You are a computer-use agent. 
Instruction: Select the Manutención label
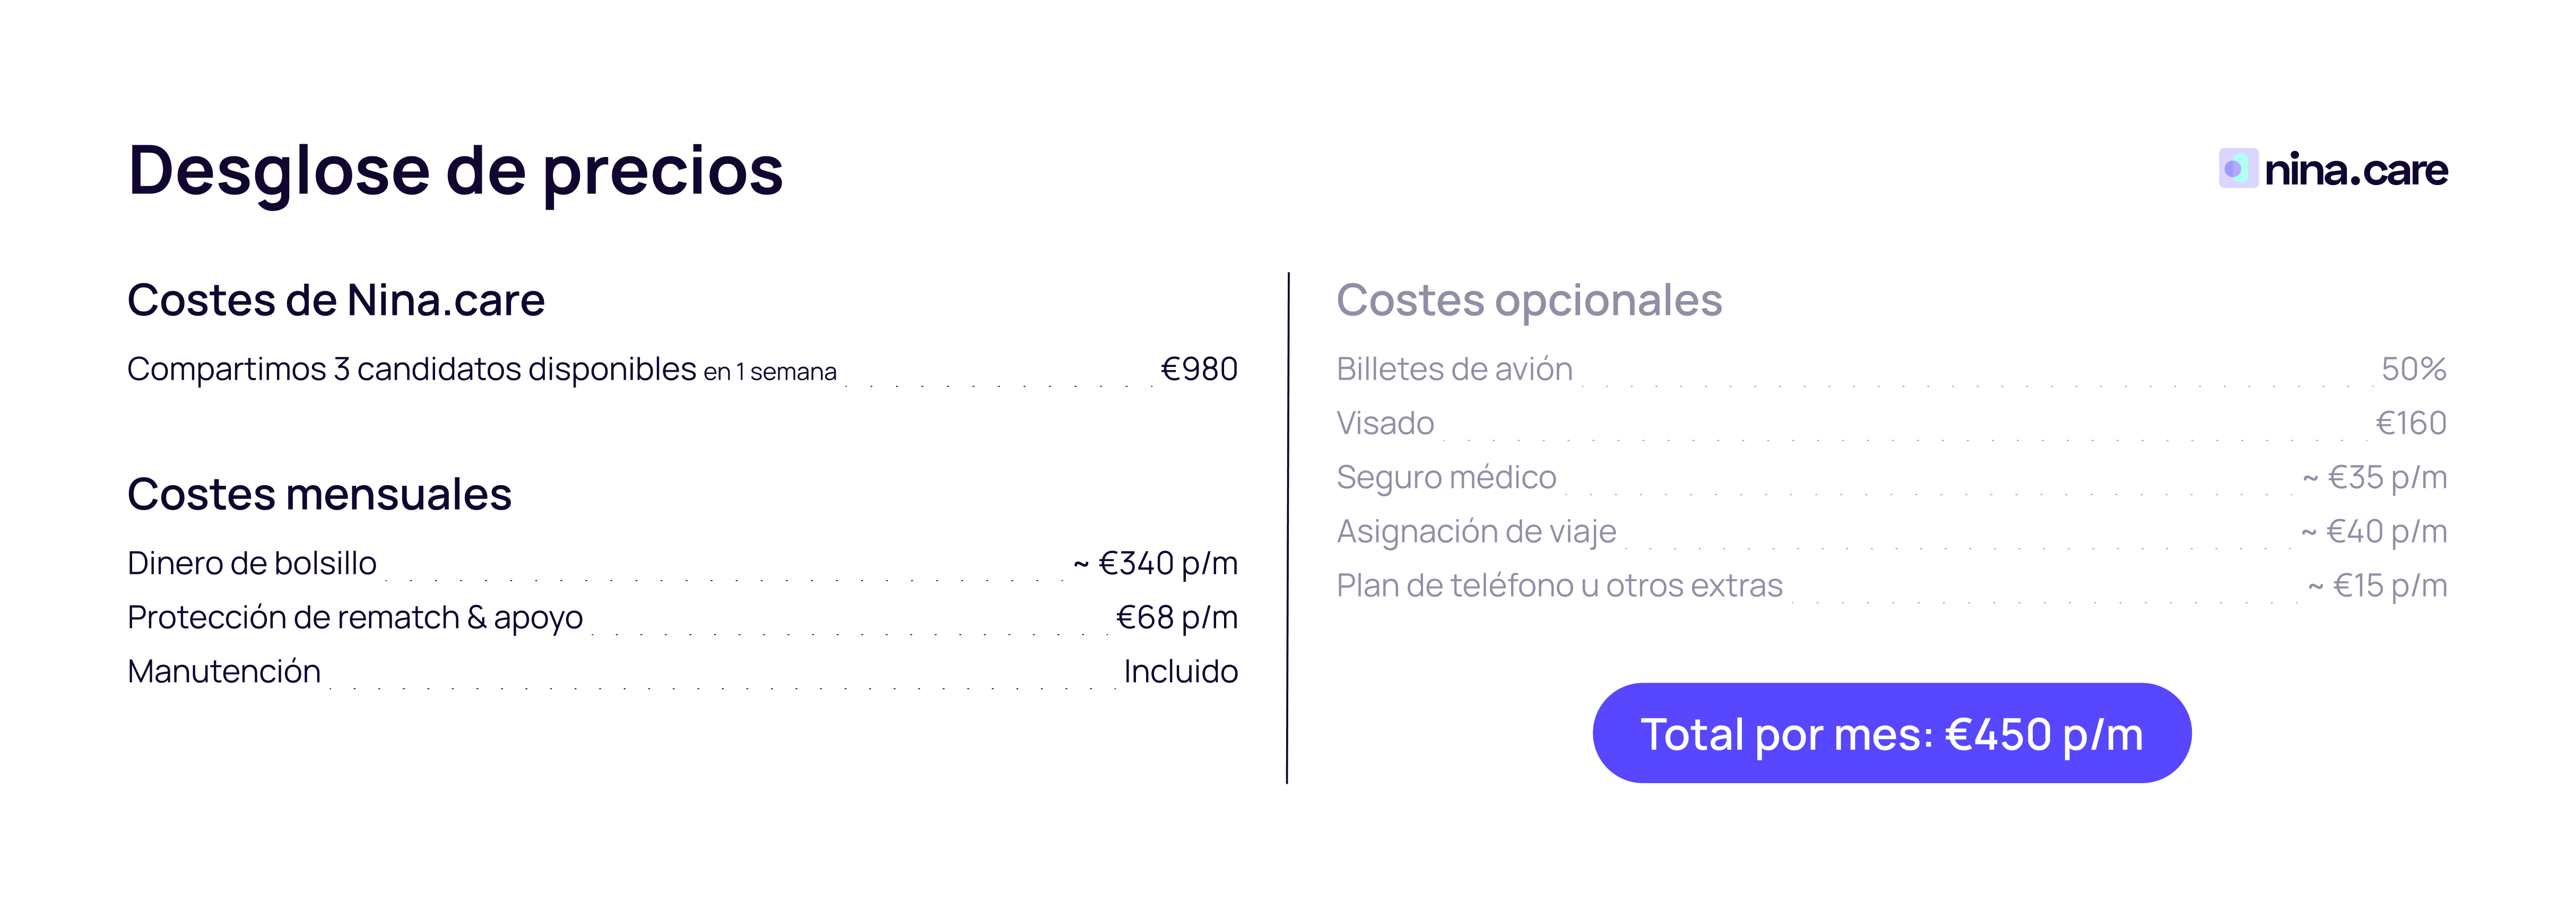coord(224,671)
